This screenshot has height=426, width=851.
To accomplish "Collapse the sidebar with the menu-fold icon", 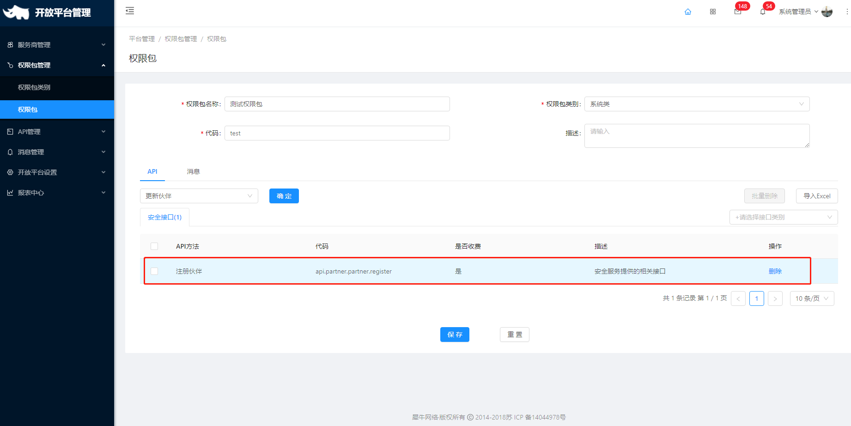I will (130, 11).
